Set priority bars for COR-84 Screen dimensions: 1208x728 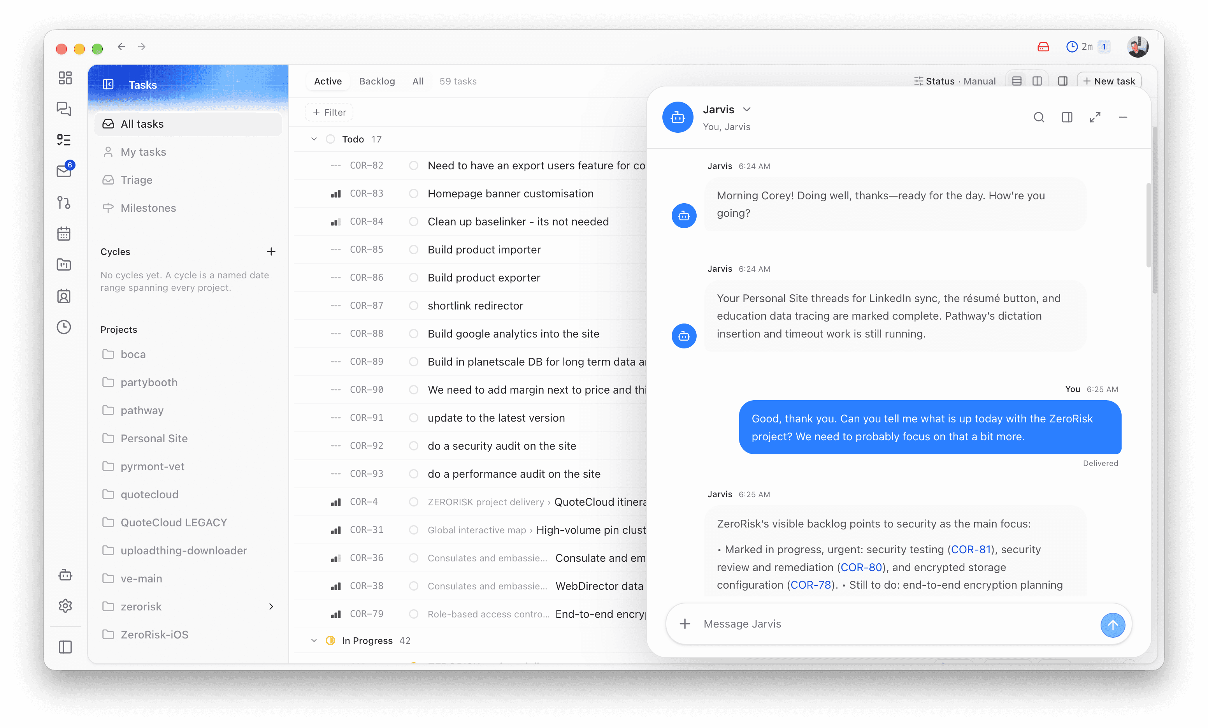[x=336, y=222]
